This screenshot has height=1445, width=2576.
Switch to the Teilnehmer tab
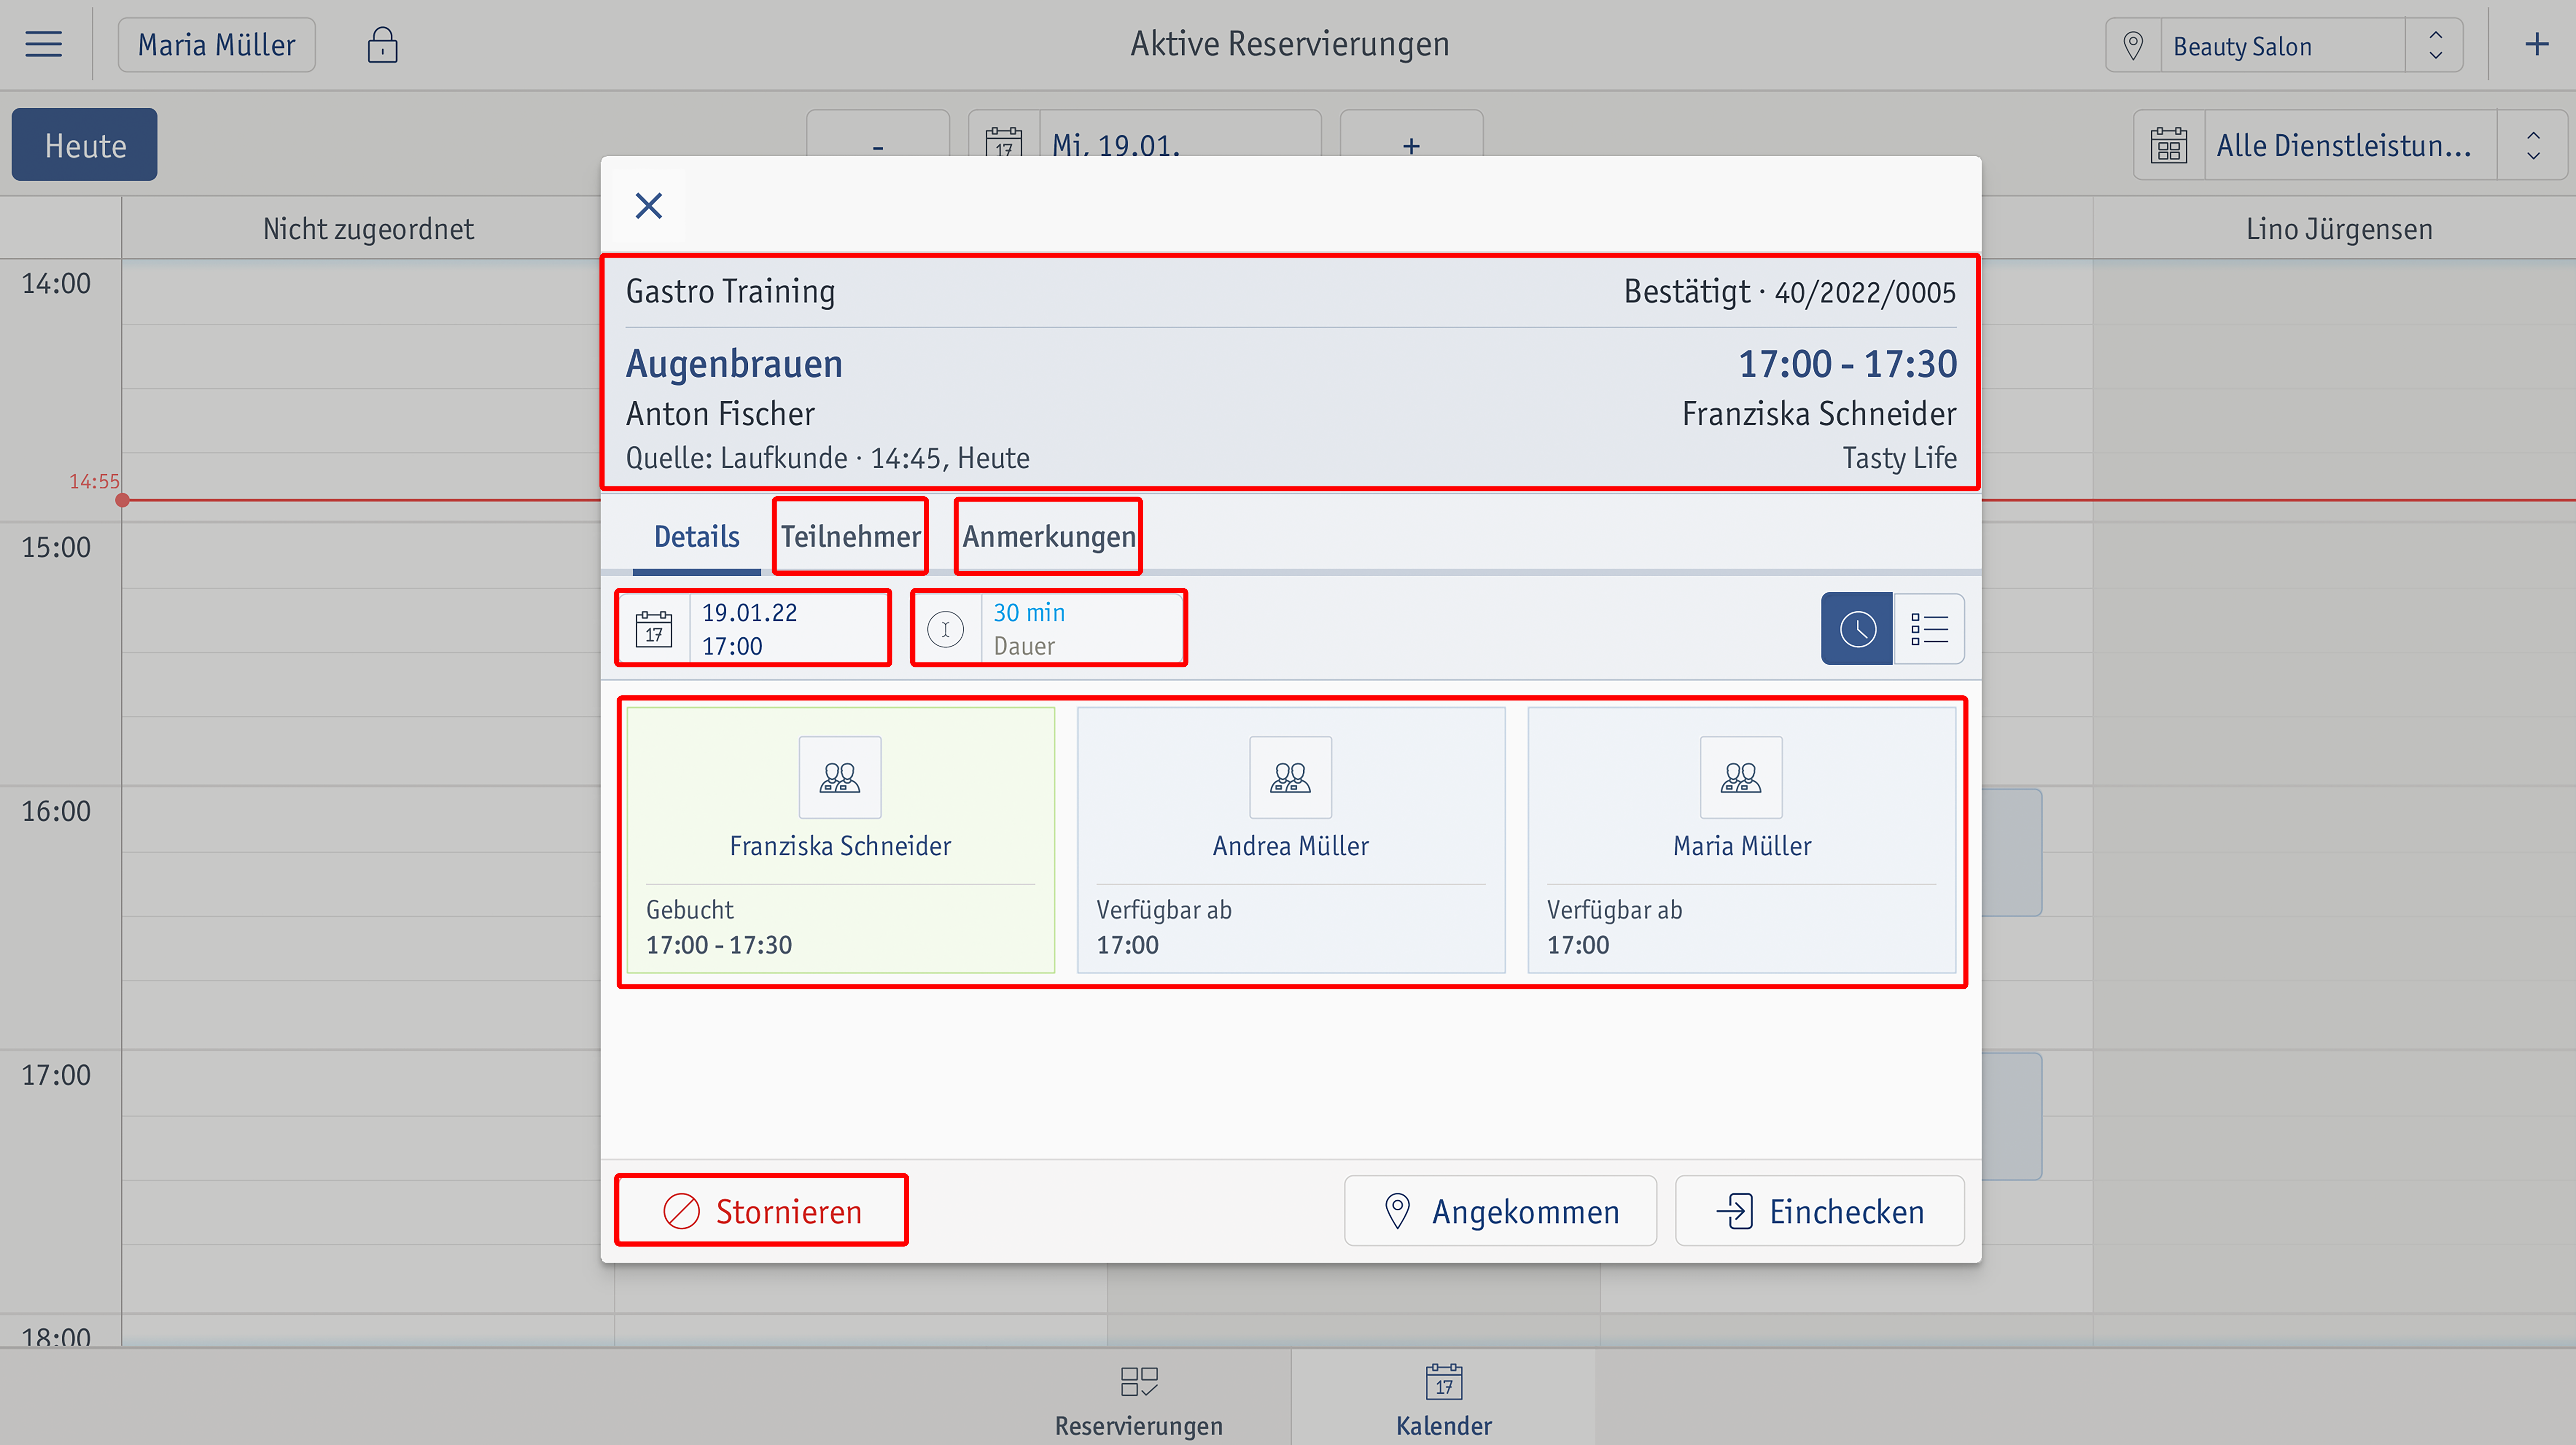[x=850, y=537]
